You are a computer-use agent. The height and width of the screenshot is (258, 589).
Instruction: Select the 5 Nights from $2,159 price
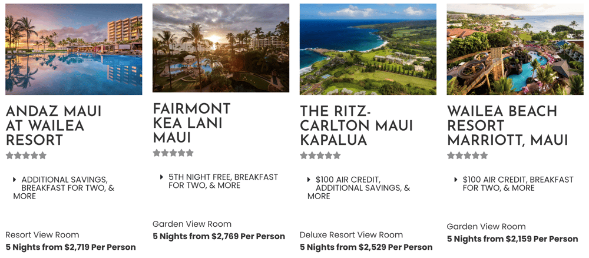click(x=512, y=239)
